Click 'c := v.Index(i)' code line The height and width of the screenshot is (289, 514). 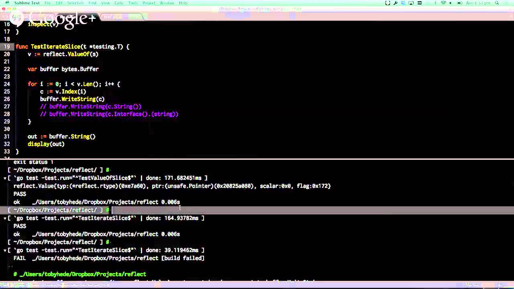click(x=63, y=92)
